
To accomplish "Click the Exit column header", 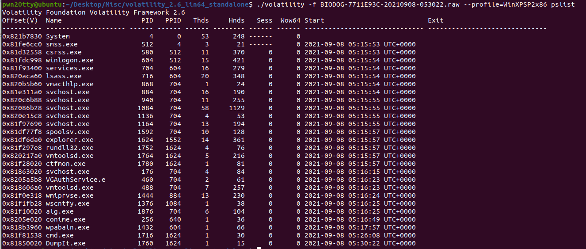I will 435,20.
